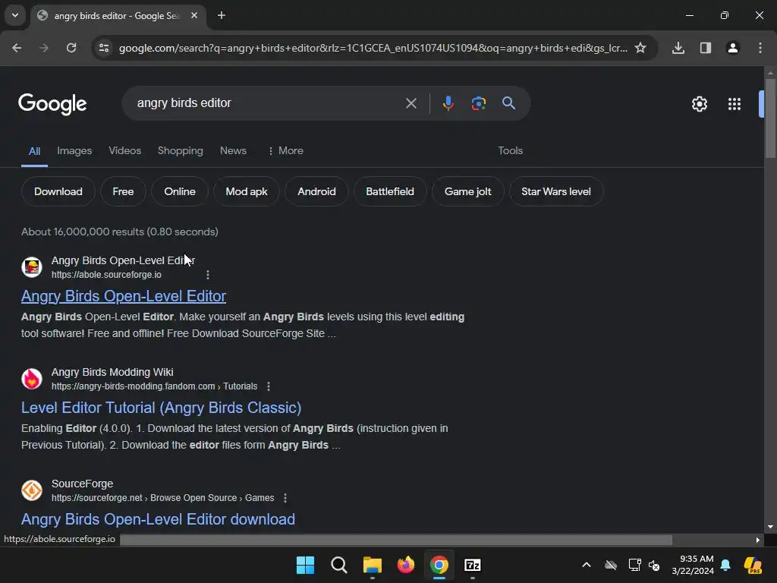Open the Google apps grid
The image size is (777, 583).
point(735,104)
